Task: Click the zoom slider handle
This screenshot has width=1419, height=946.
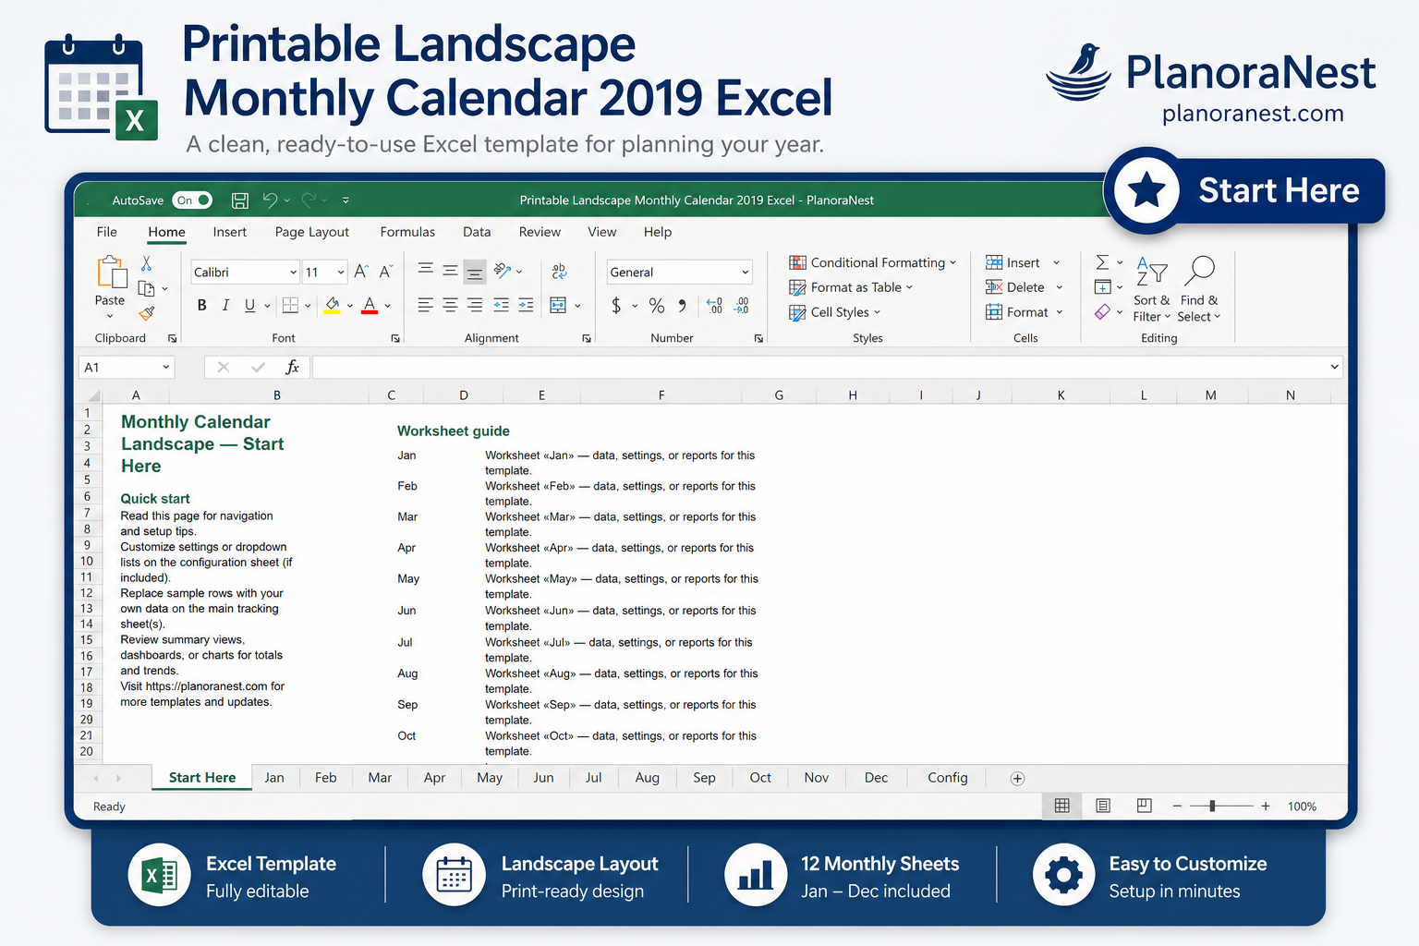Action: coord(1212,807)
